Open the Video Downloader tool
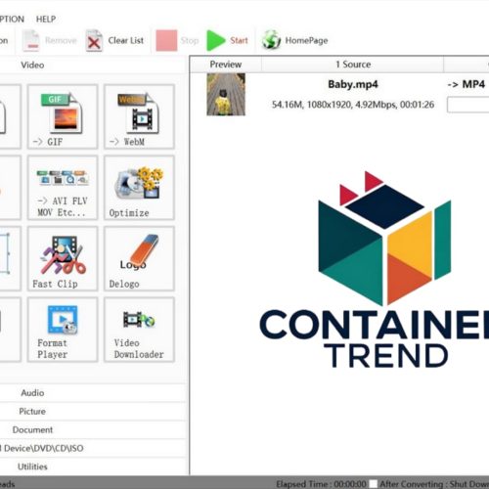This screenshot has height=489, width=489. coord(139,330)
